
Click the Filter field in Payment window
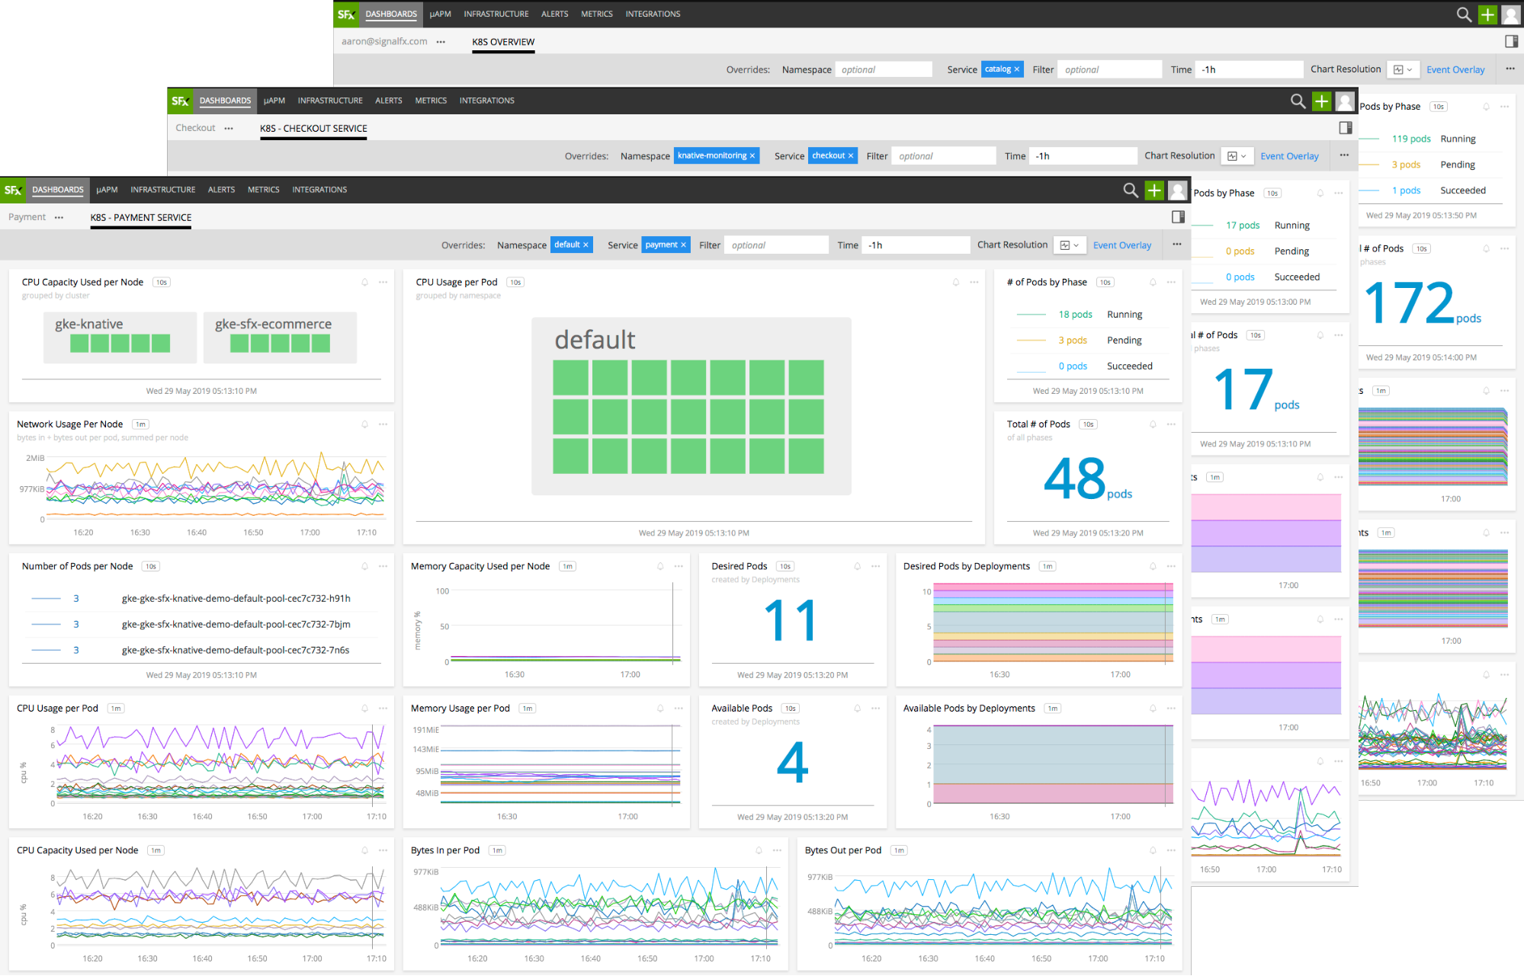776,245
